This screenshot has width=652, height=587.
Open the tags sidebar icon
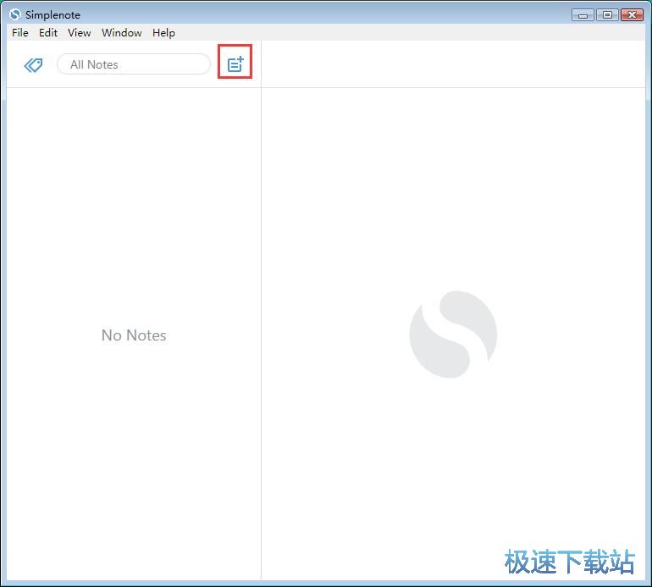pos(33,65)
